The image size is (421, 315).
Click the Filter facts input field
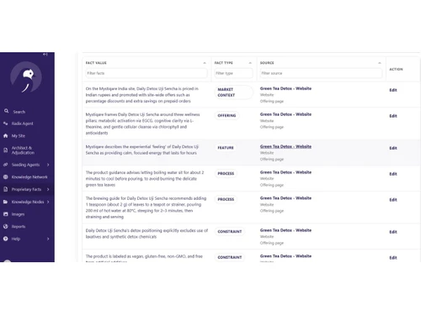click(147, 73)
